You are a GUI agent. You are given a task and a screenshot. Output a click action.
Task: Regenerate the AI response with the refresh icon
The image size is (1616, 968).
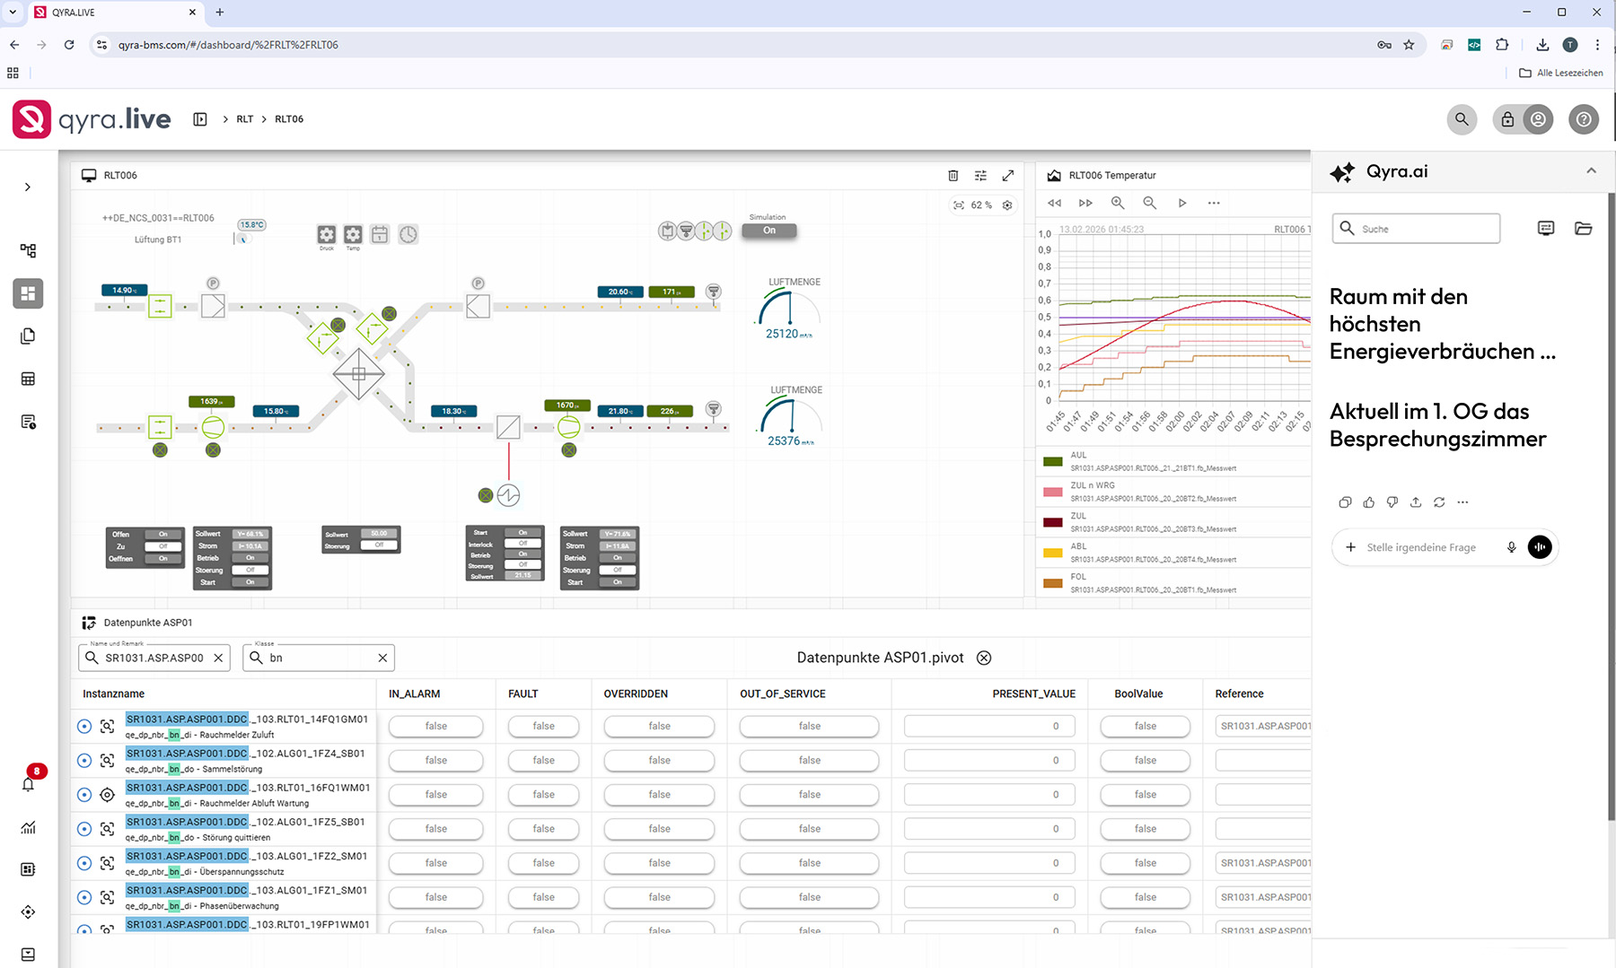tap(1439, 502)
